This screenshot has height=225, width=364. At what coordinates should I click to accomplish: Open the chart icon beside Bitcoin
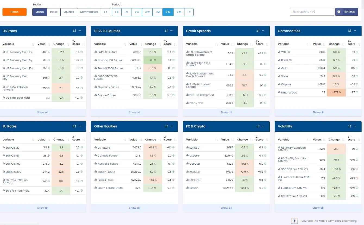(x=187, y=188)
